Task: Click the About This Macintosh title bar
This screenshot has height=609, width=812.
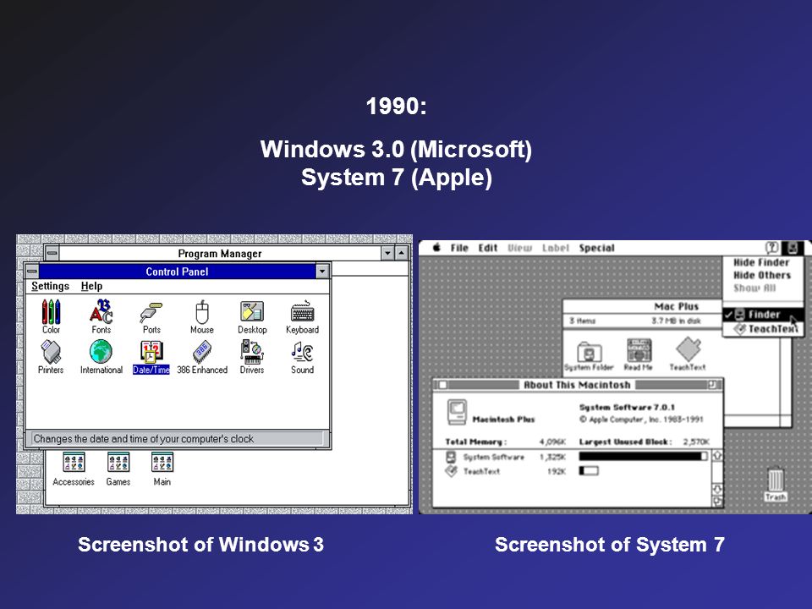Action: (x=578, y=385)
